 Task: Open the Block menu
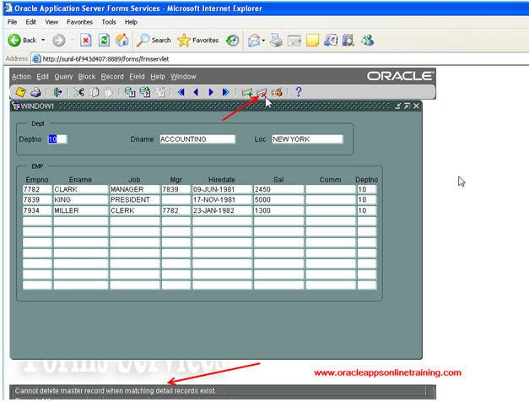pos(87,77)
